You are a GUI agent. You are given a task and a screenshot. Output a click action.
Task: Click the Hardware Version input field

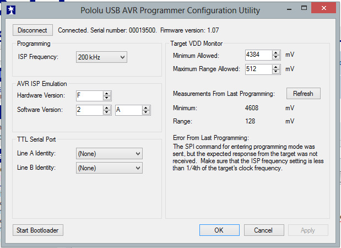click(x=89, y=96)
